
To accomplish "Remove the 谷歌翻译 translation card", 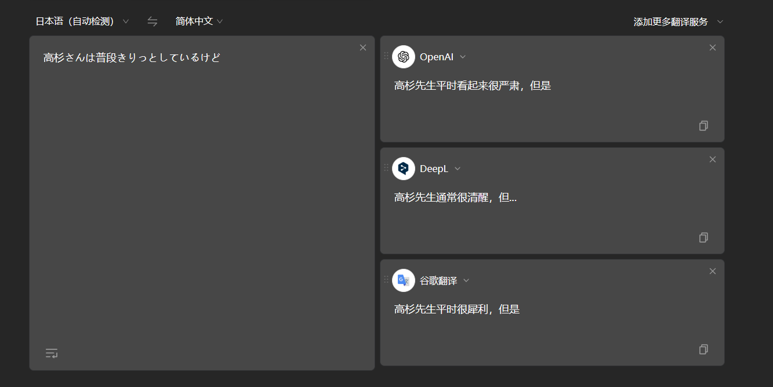I will click(713, 271).
